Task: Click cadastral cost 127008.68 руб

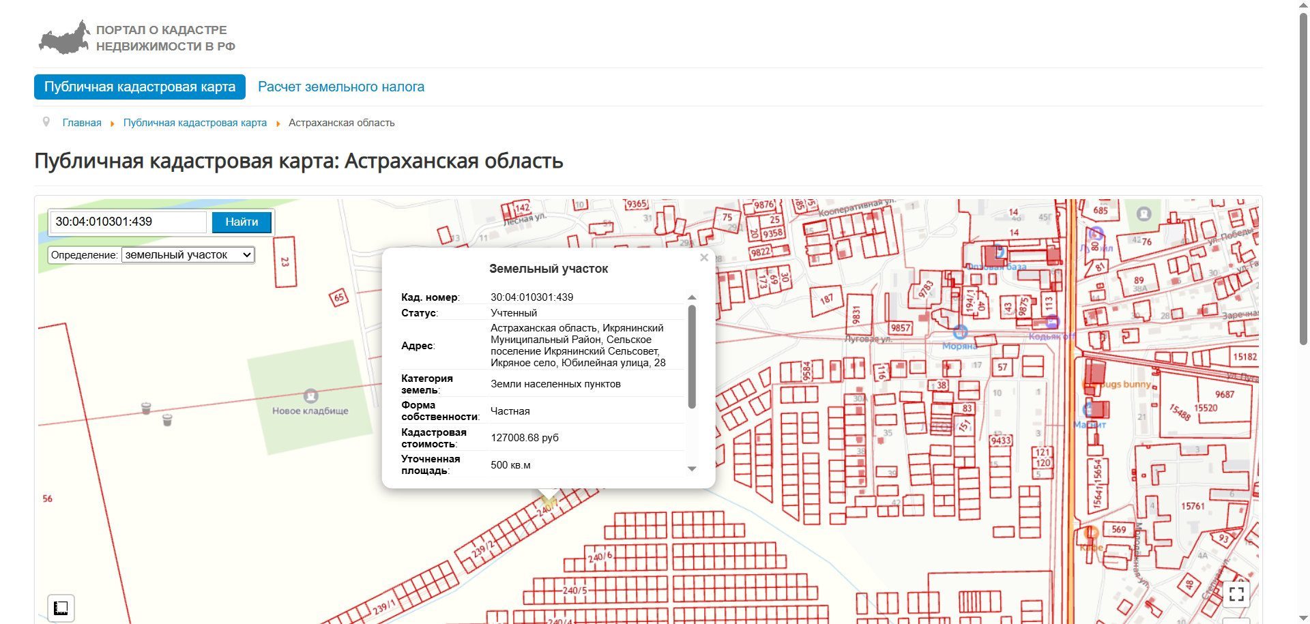Action: (525, 438)
